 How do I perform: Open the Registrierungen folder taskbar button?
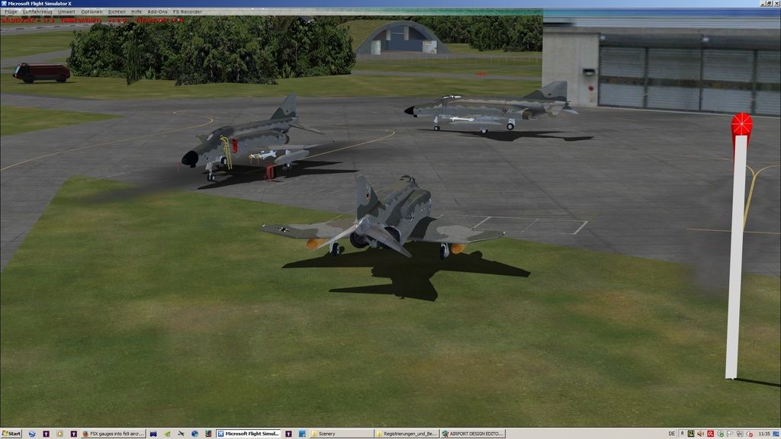[x=407, y=434]
